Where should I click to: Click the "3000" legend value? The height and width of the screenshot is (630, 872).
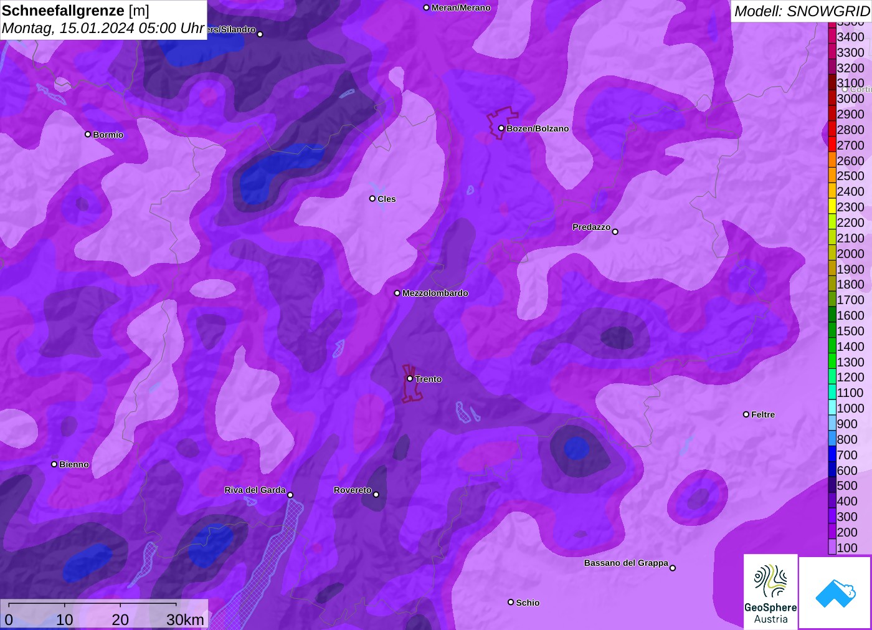[x=850, y=98]
